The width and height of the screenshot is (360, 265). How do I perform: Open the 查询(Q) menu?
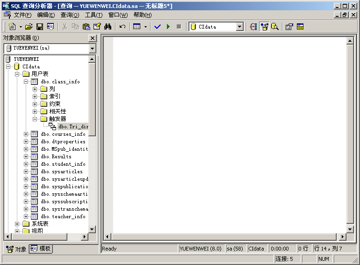click(70, 15)
